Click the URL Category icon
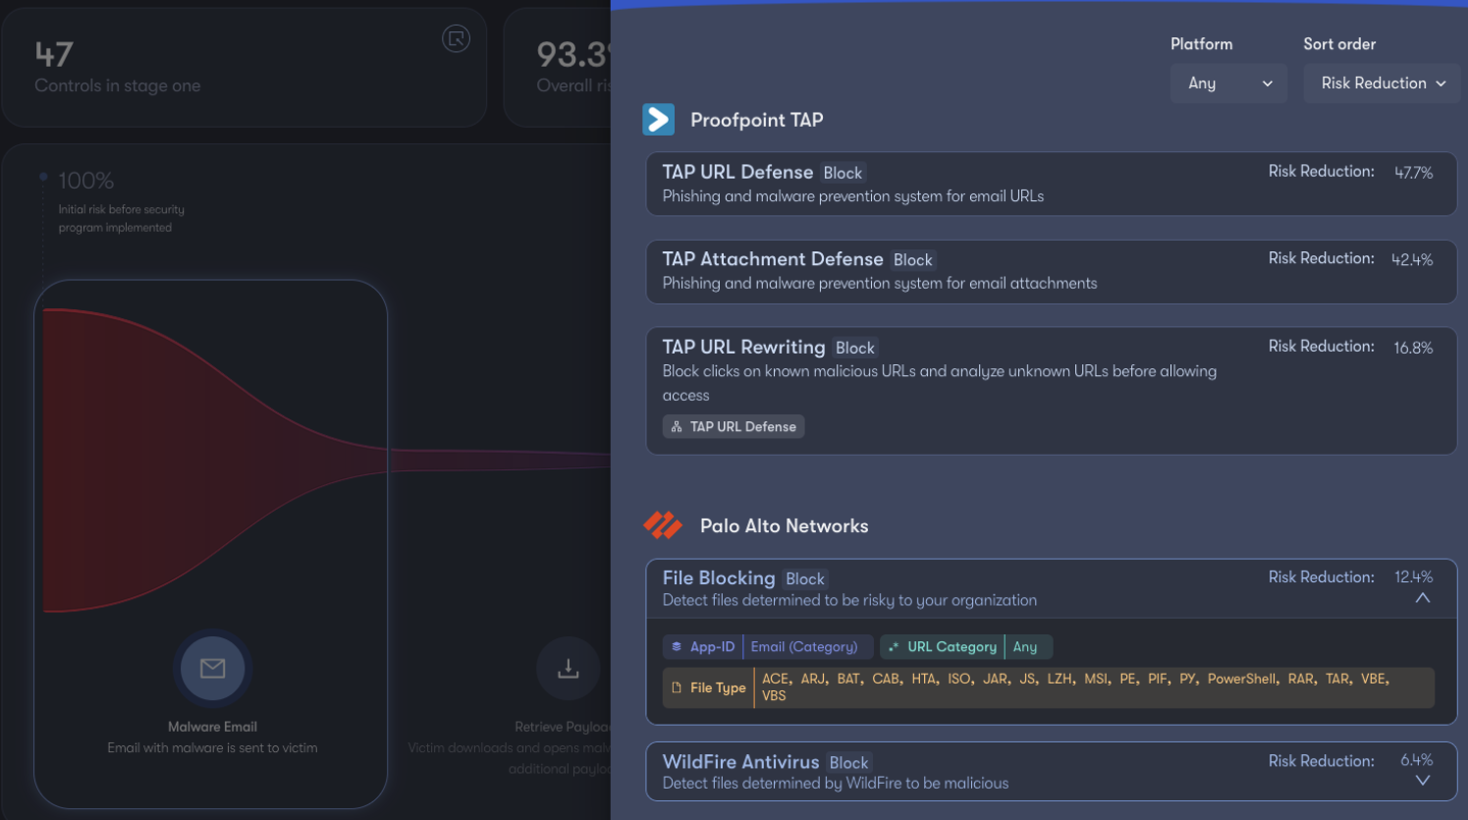This screenshot has height=820, width=1468. 894,646
